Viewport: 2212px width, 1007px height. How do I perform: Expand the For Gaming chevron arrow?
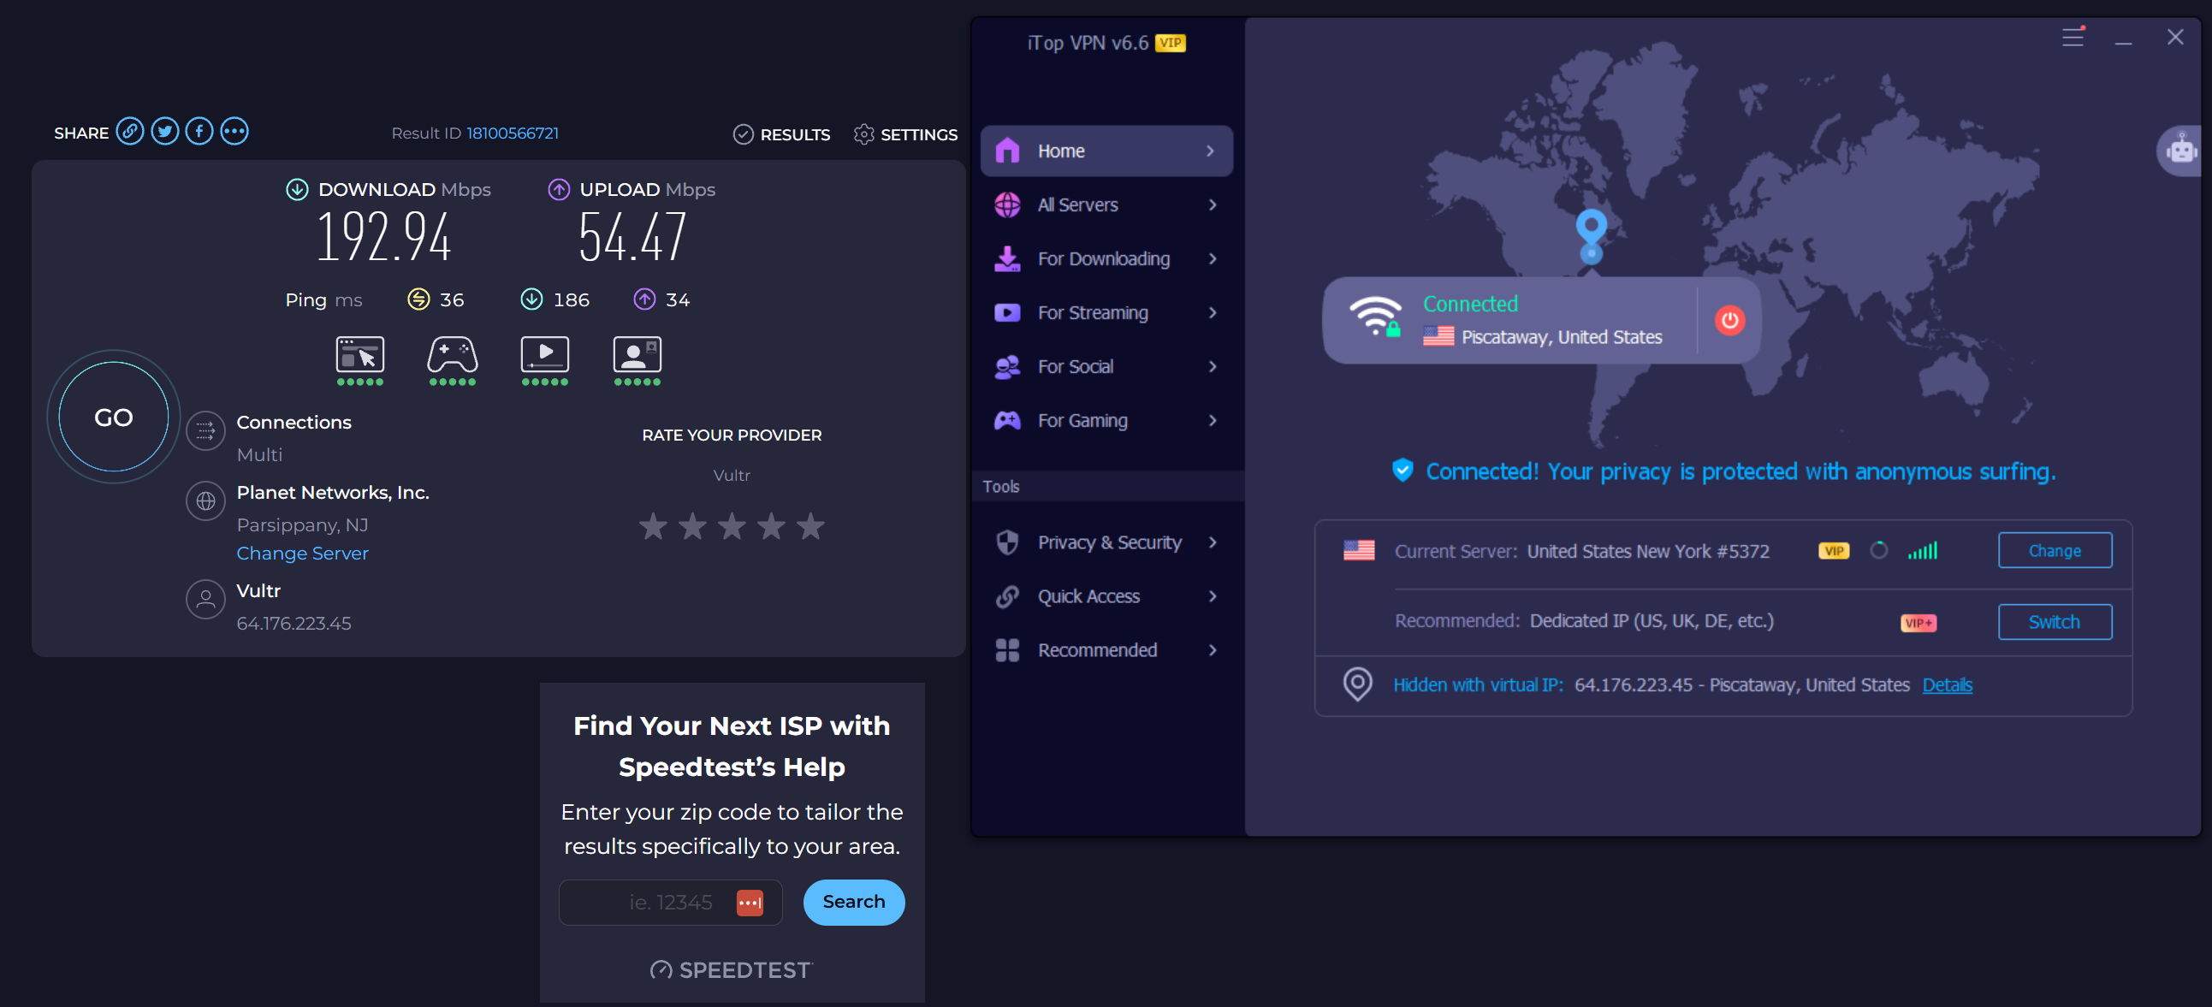[1212, 422]
